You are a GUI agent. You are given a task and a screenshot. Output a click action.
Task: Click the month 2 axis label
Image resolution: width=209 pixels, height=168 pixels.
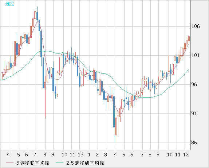point(97,155)
